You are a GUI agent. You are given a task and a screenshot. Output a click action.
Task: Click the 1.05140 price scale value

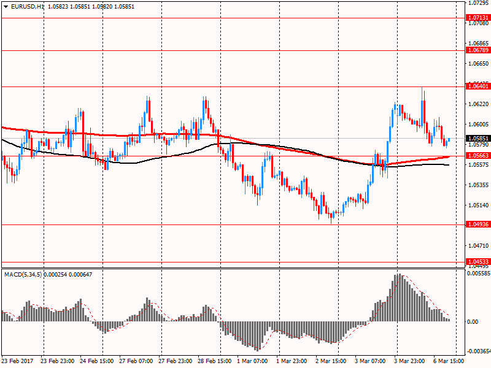click(478, 205)
